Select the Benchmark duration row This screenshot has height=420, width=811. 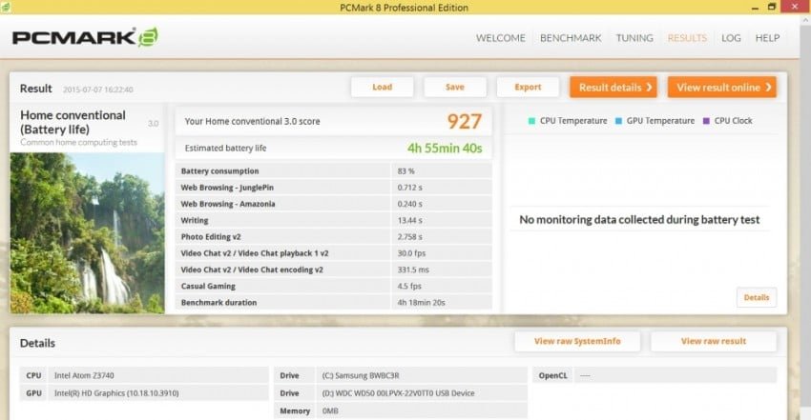(334, 302)
